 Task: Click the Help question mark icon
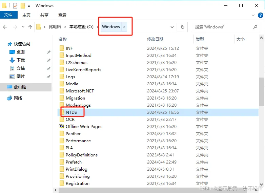pyautogui.click(x=260, y=15)
